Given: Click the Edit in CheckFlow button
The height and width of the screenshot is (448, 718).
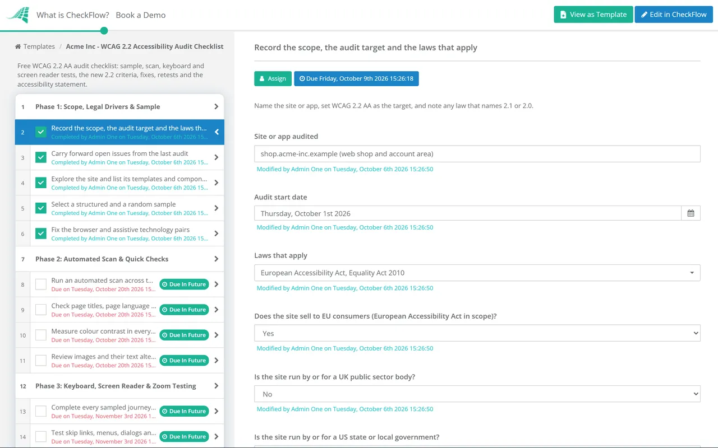Looking at the screenshot, I should [x=674, y=15].
